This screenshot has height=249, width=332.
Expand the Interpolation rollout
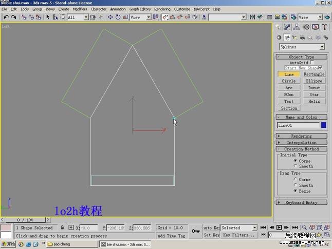coord(302,142)
